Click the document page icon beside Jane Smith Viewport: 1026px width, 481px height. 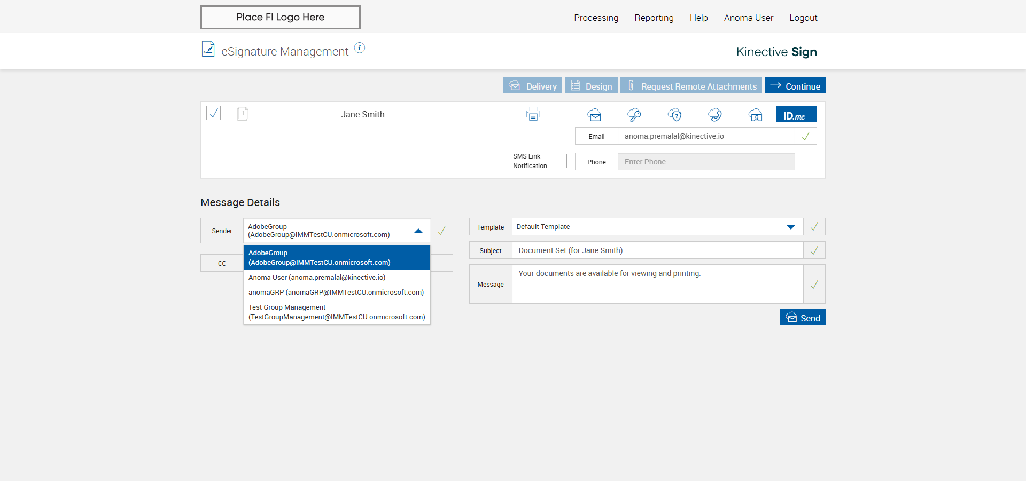(x=243, y=113)
